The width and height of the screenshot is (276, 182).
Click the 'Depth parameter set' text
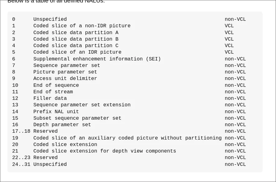(62, 125)
